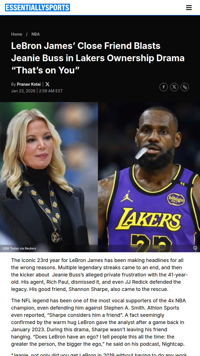
Task: Share the article on Facebook
Action: click(x=164, y=87)
